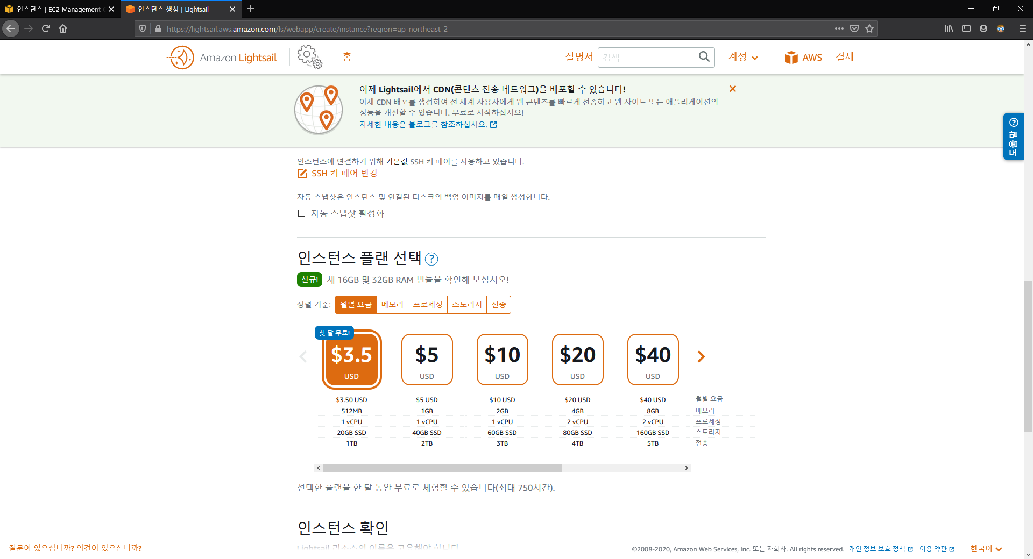Show next plans with right arrow

pyautogui.click(x=701, y=356)
